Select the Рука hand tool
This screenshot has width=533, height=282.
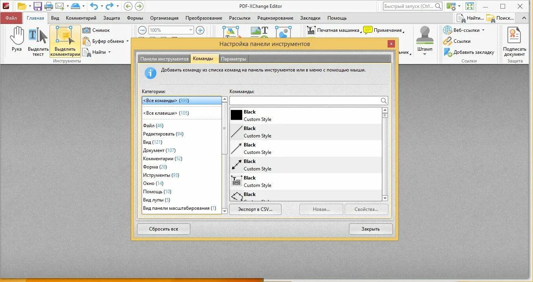[x=17, y=40]
